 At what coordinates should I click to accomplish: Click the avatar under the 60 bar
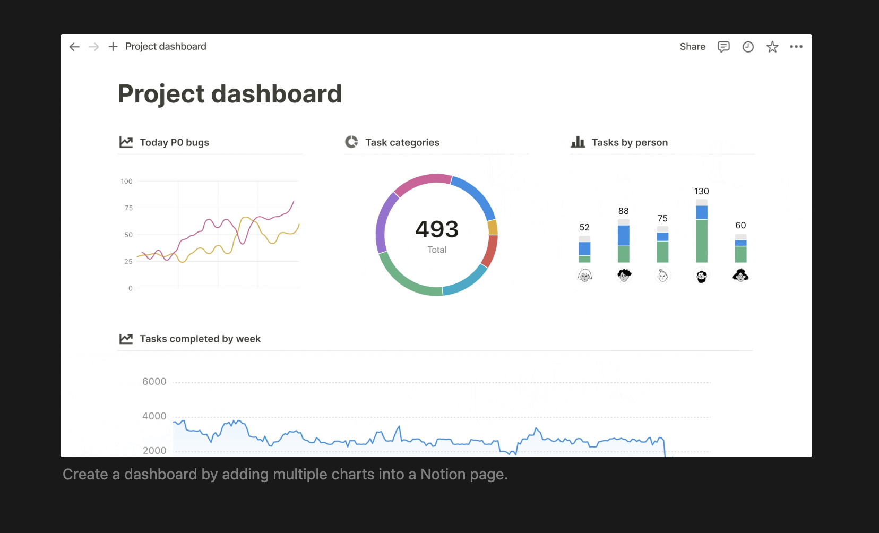click(x=740, y=276)
